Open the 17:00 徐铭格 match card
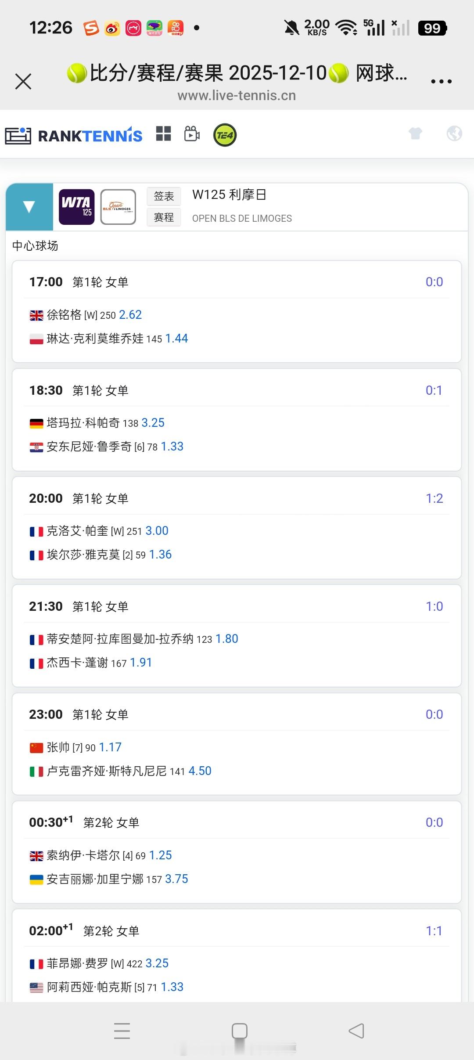The image size is (474, 1060). click(237, 311)
